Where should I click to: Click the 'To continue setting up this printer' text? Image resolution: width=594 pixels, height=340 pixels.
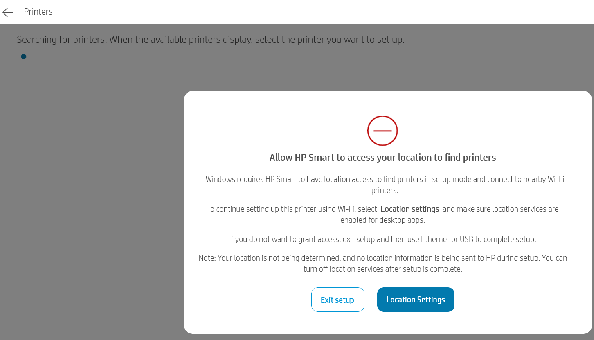tap(291, 209)
